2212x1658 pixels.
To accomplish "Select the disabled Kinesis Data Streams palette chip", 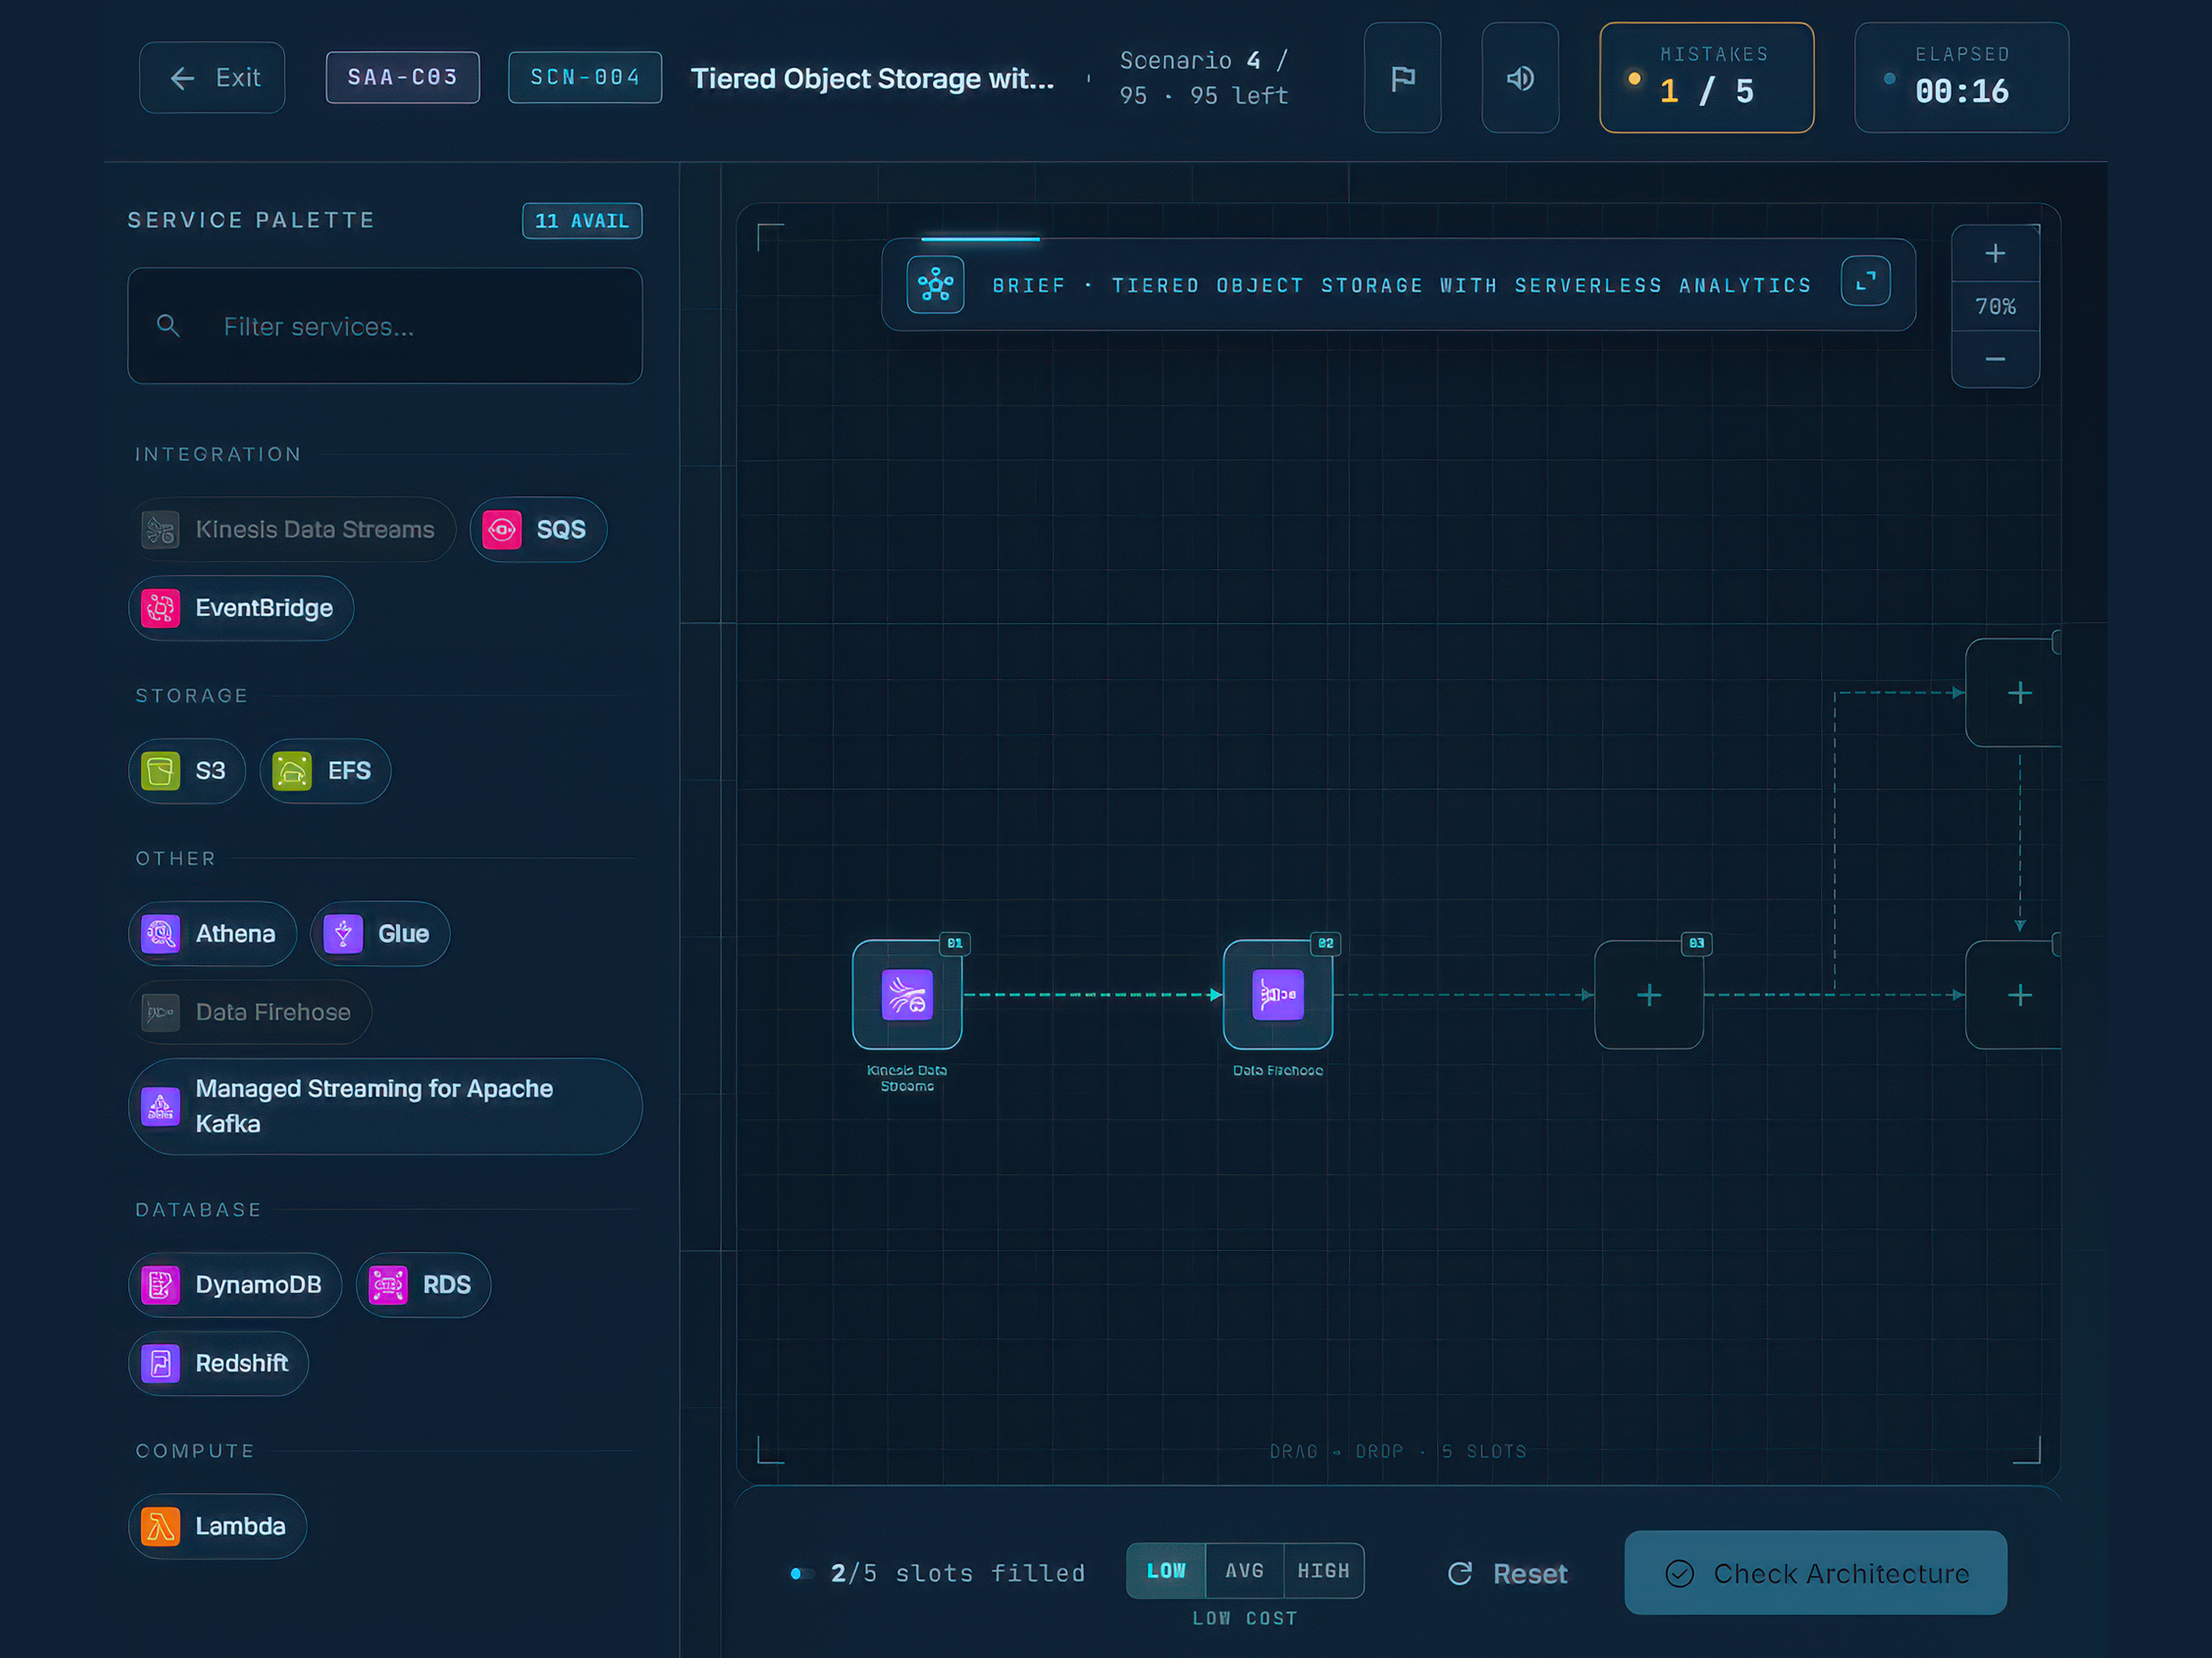I will 292,530.
